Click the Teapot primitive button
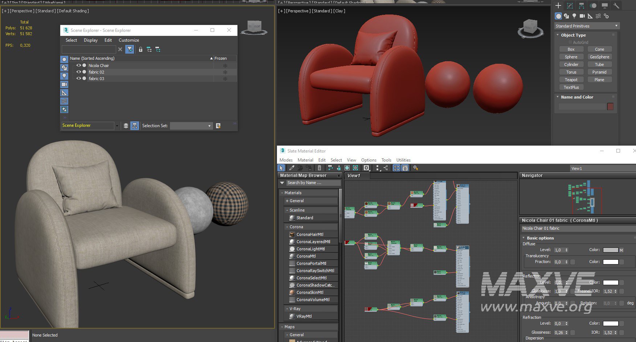 tap(571, 80)
